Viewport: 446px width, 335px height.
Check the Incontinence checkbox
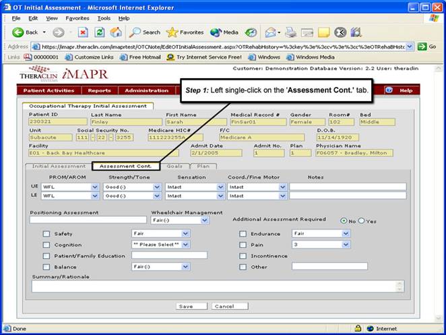[243, 256]
